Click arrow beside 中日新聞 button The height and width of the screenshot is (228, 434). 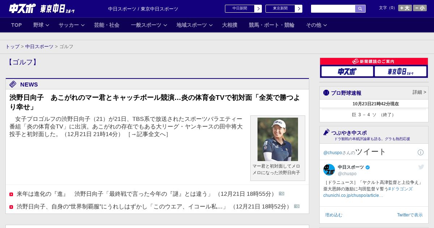point(258,9)
